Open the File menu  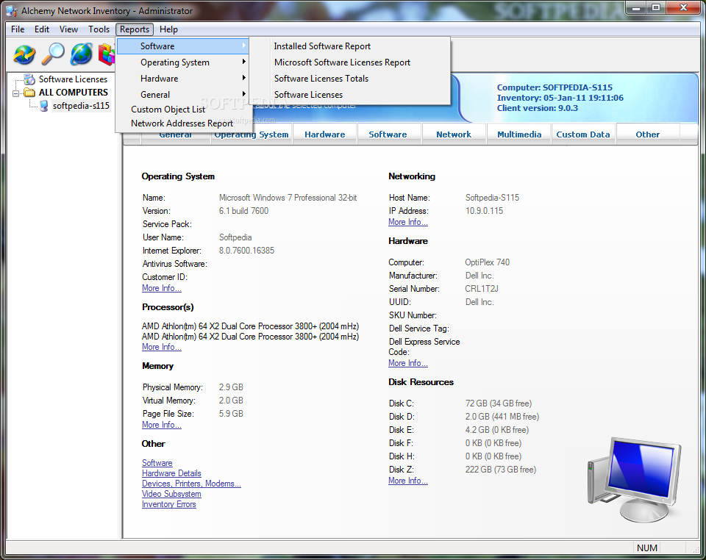[18, 29]
